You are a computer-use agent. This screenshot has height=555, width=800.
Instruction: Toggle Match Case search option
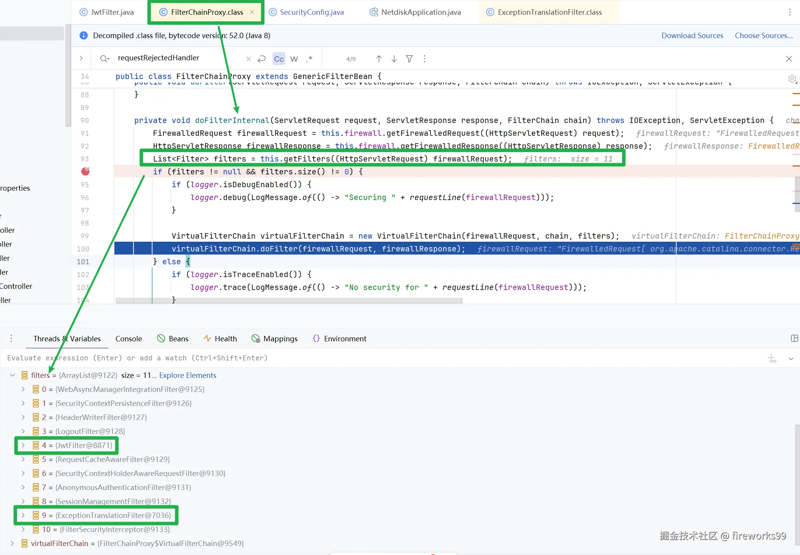coord(279,59)
